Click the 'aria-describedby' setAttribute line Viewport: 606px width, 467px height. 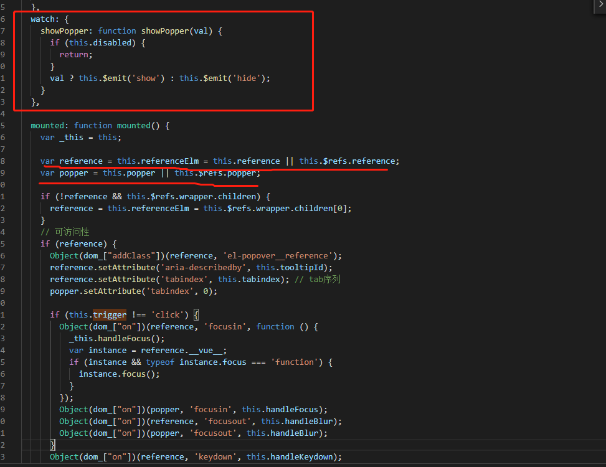point(191,268)
